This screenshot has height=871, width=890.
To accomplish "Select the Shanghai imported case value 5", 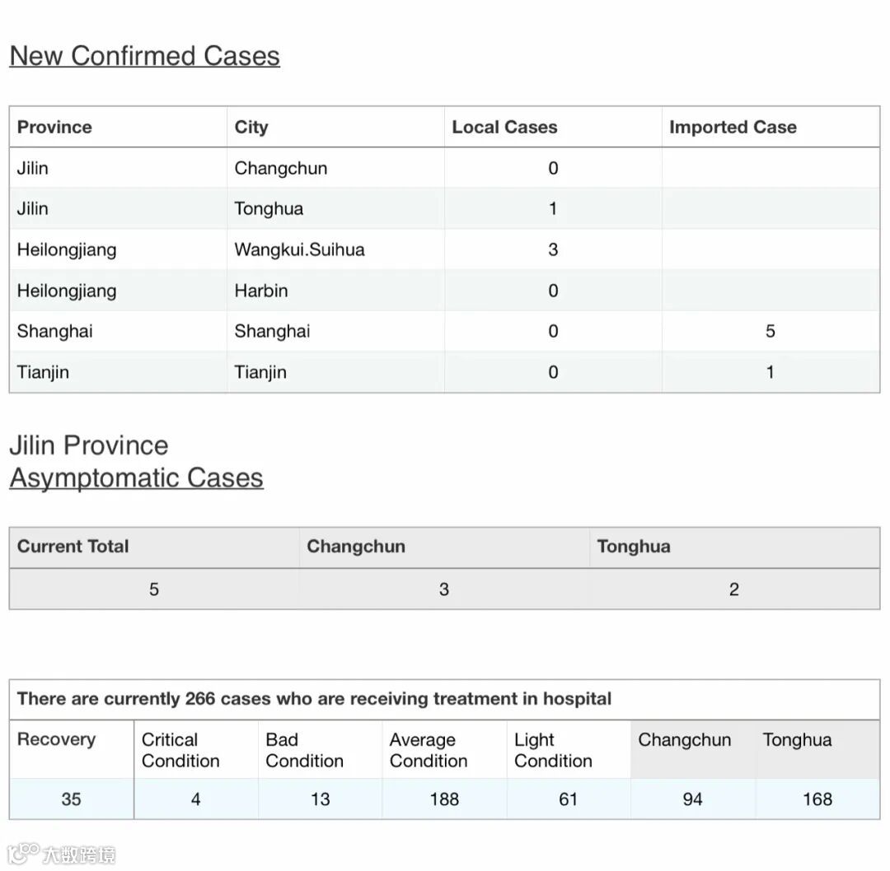I will pyautogui.click(x=771, y=332).
